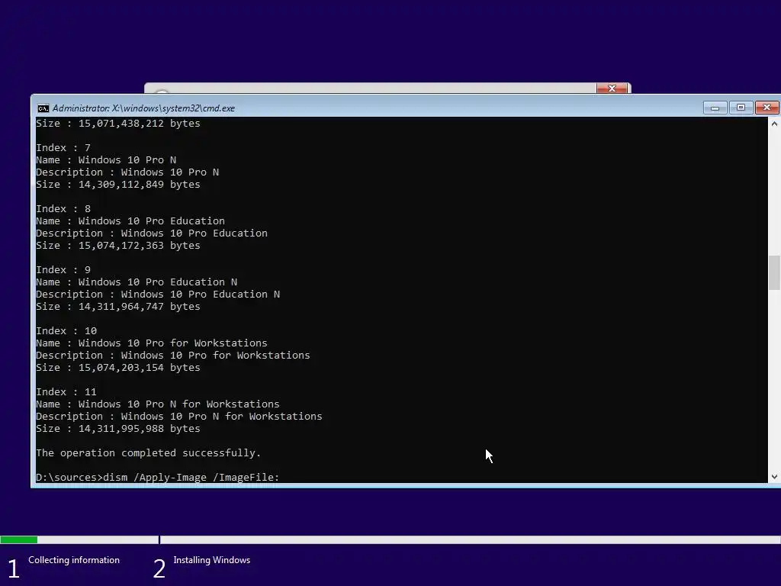The width and height of the screenshot is (781, 586).
Task: Click the 'Size : 14,309,112,849 bytes' line
Action: pos(118,185)
